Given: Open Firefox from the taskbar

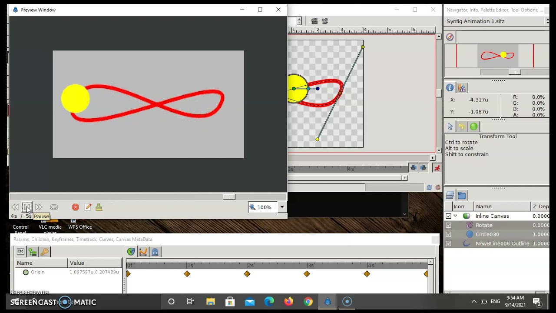Looking at the screenshot, I should tap(288, 302).
